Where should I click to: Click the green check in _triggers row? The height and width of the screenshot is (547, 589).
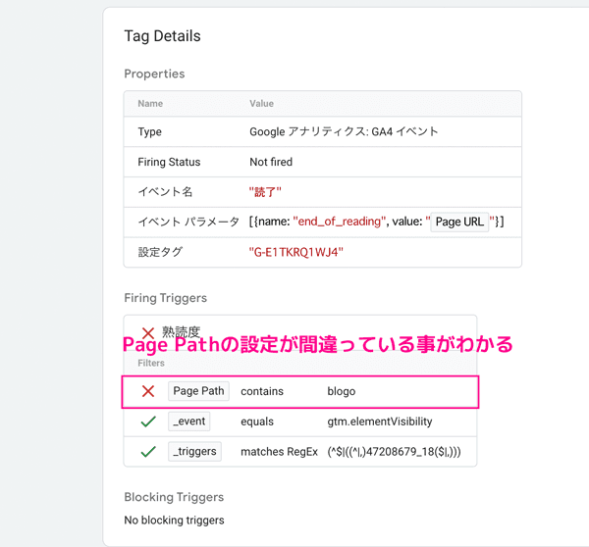click(x=148, y=451)
